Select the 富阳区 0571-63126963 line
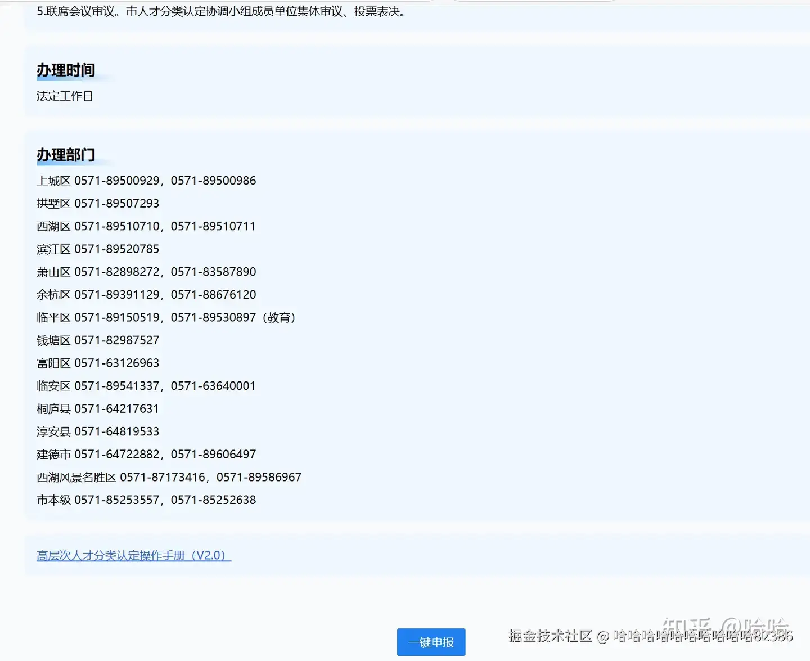 point(98,363)
